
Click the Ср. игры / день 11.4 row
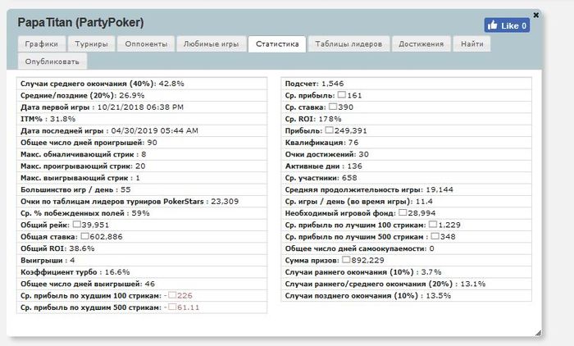pos(407,202)
